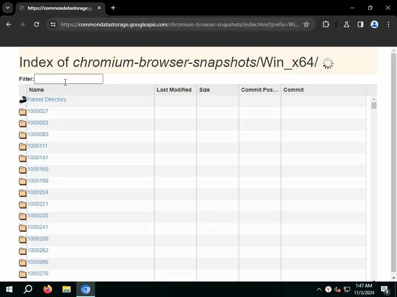
Task: Open folder link 1000165
Action: pyautogui.click(x=38, y=169)
